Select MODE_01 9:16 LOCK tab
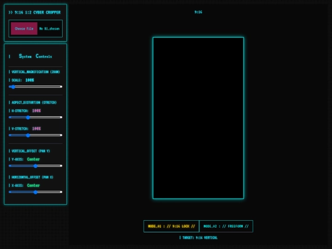This screenshot has height=249, width=332. pos(172,226)
